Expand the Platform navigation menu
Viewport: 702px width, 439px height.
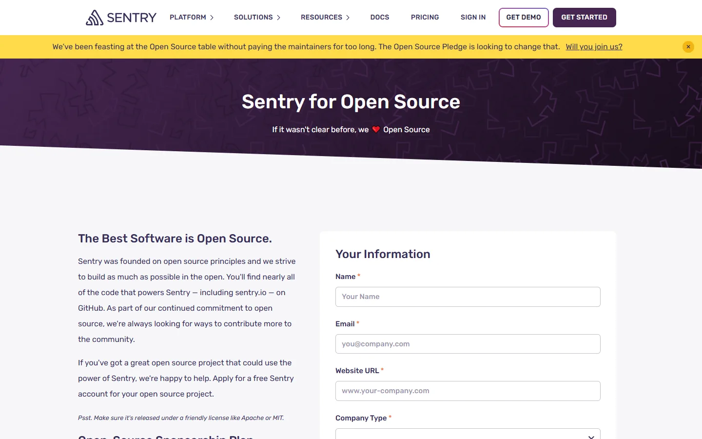192,18
